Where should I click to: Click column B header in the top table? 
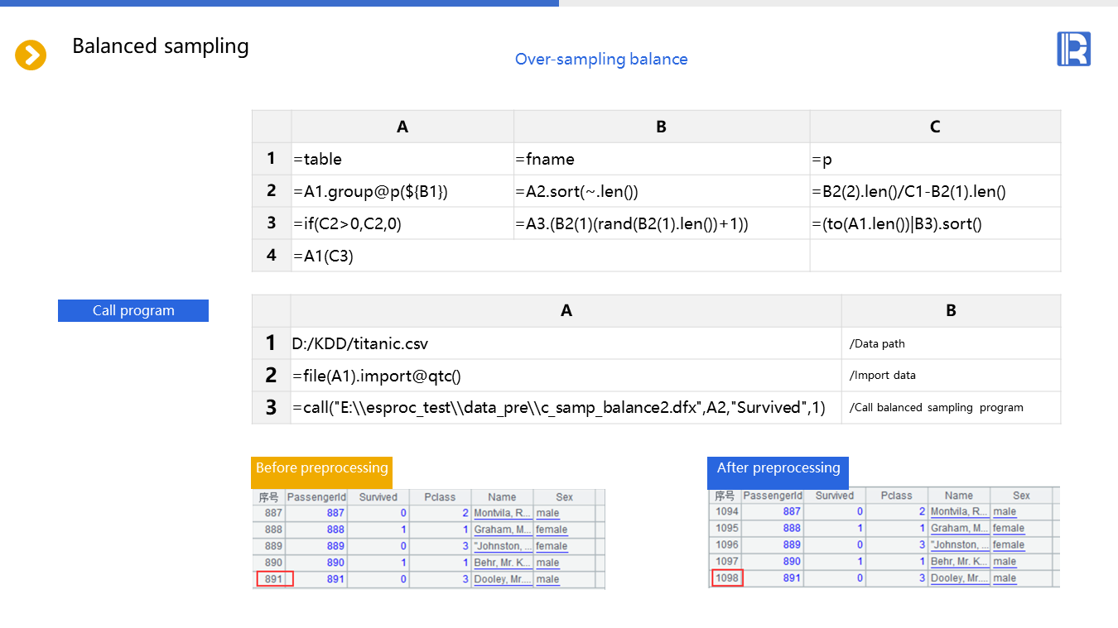point(661,127)
